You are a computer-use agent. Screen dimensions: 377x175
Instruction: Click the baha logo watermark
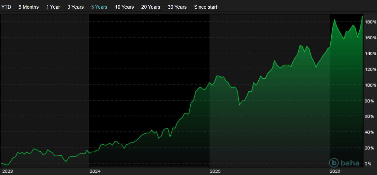click(345, 163)
